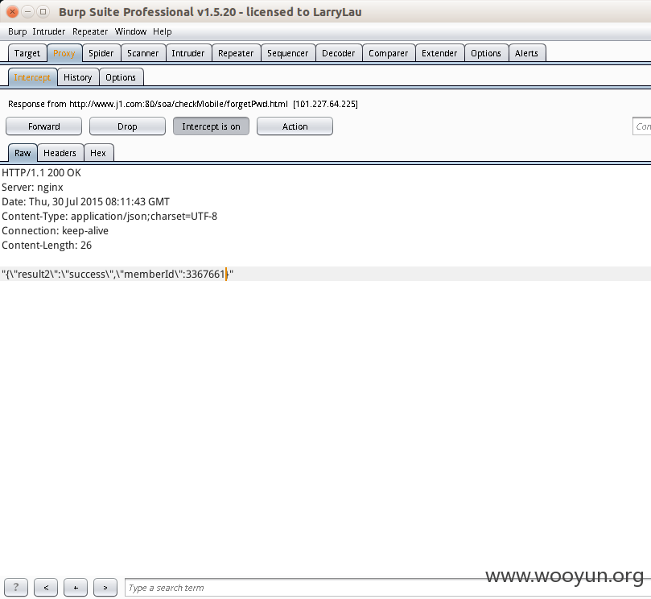Switch to the Target tab
This screenshot has height=599, width=651.
(27, 53)
